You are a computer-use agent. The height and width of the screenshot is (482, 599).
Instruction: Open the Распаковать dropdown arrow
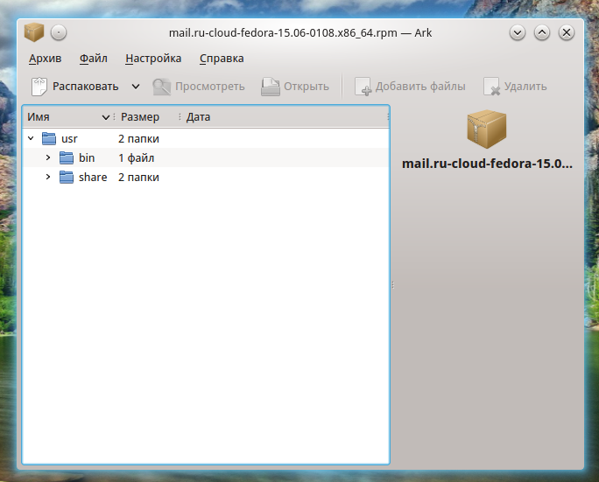(x=136, y=87)
